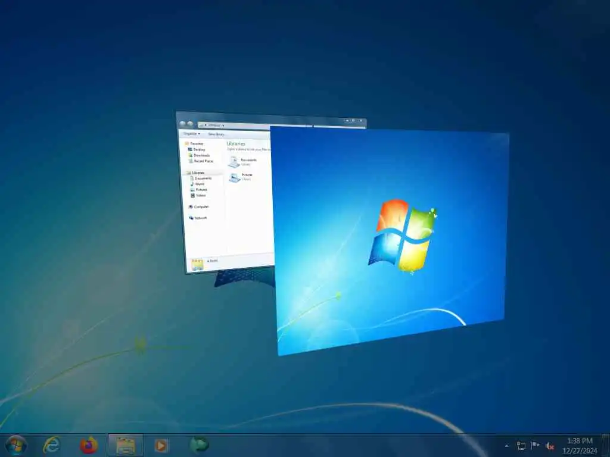Viewport: 610px width, 457px height.
Task: Select Videos under Libraries in navigation tree
Action: coord(198,195)
